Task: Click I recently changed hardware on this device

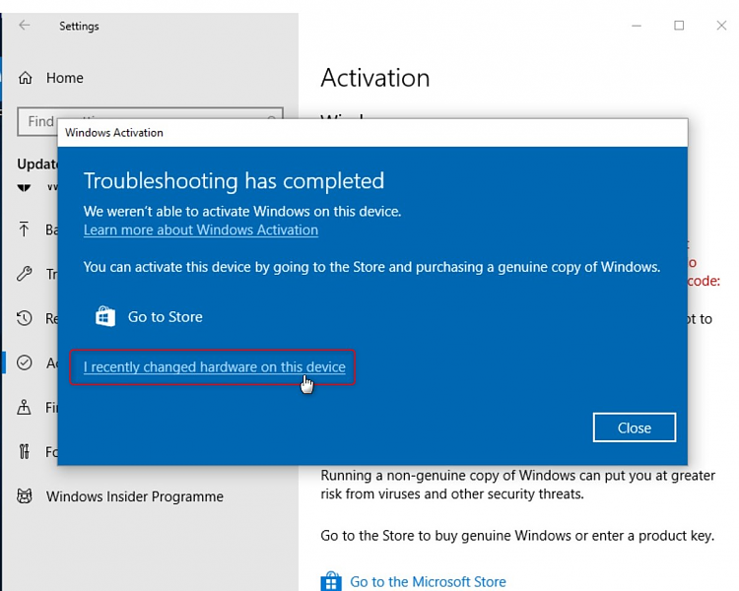Action: [215, 367]
